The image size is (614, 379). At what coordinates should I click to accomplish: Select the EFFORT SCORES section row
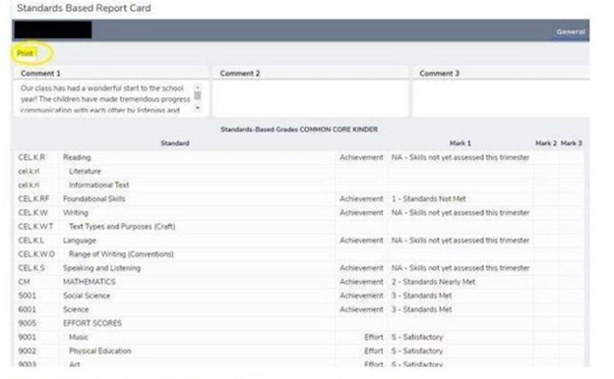pos(299,323)
